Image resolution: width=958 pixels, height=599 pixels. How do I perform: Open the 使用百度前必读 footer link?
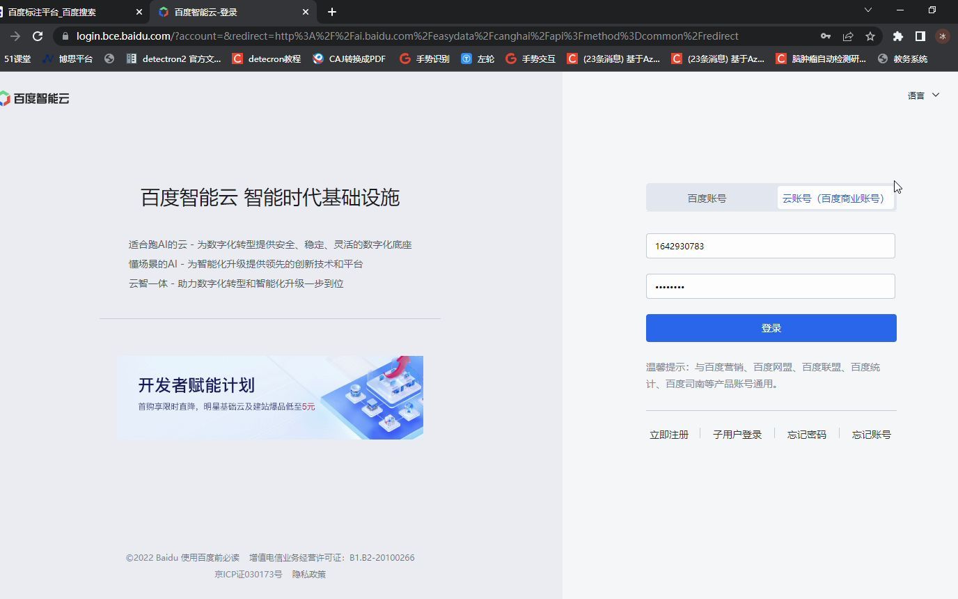(x=210, y=558)
